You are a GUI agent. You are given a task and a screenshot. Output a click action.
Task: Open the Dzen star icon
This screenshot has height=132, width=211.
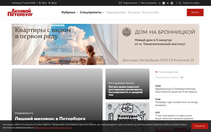click(x=168, y=3)
